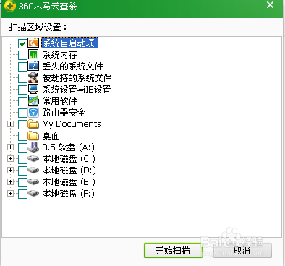Screen dimensions: 285x266
Task: Expand the My Documents tree node
Action: pyautogui.click(x=10, y=124)
